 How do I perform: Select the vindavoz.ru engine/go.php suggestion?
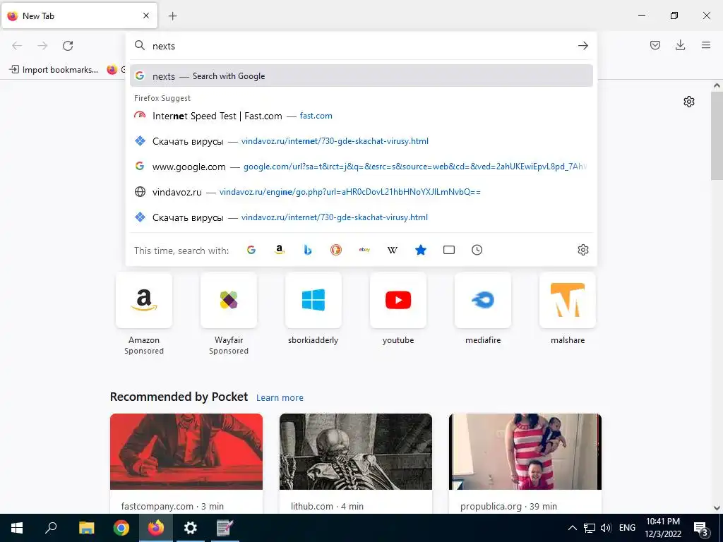(361, 192)
